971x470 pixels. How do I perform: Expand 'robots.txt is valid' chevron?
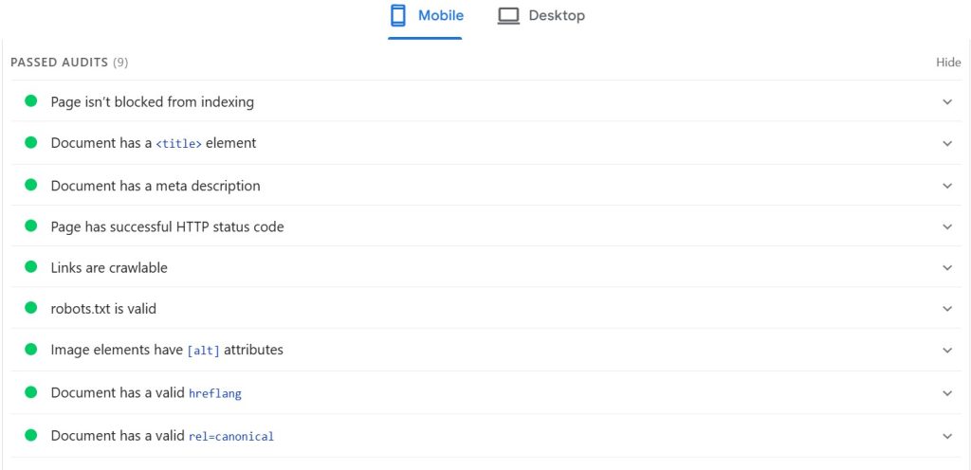946,309
